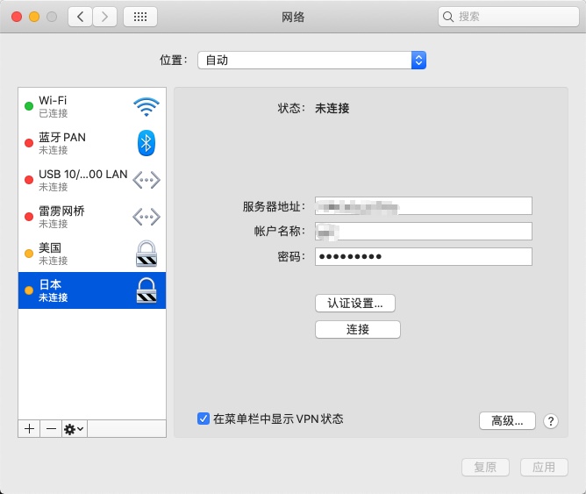This screenshot has width=586, height=494.
Task: Open the 位置 dropdown set to 自动
Action: click(311, 61)
